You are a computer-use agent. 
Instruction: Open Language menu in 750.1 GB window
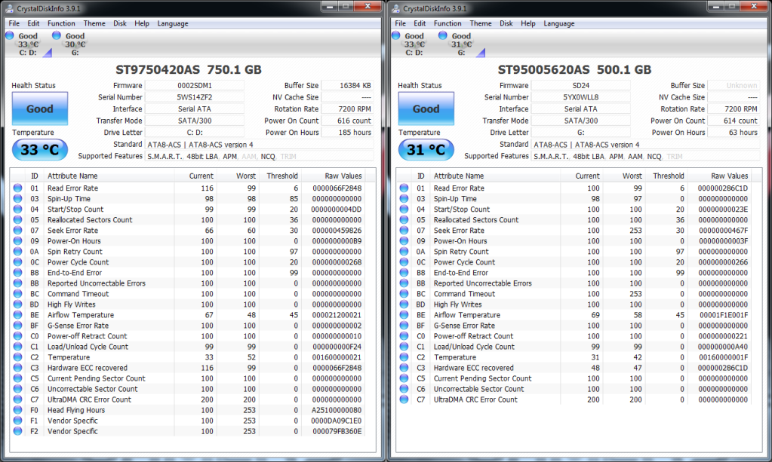(x=173, y=23)
